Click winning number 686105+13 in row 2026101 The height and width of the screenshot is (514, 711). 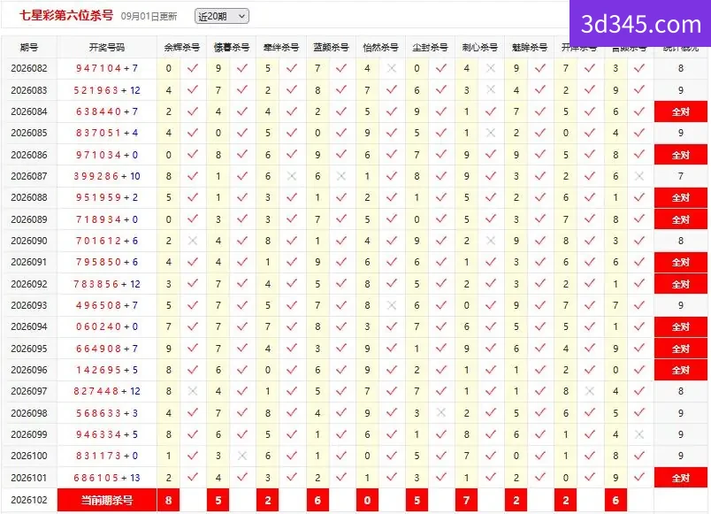107,478
